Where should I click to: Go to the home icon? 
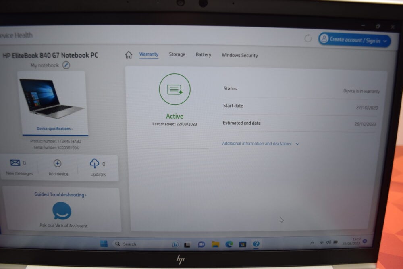129,54
